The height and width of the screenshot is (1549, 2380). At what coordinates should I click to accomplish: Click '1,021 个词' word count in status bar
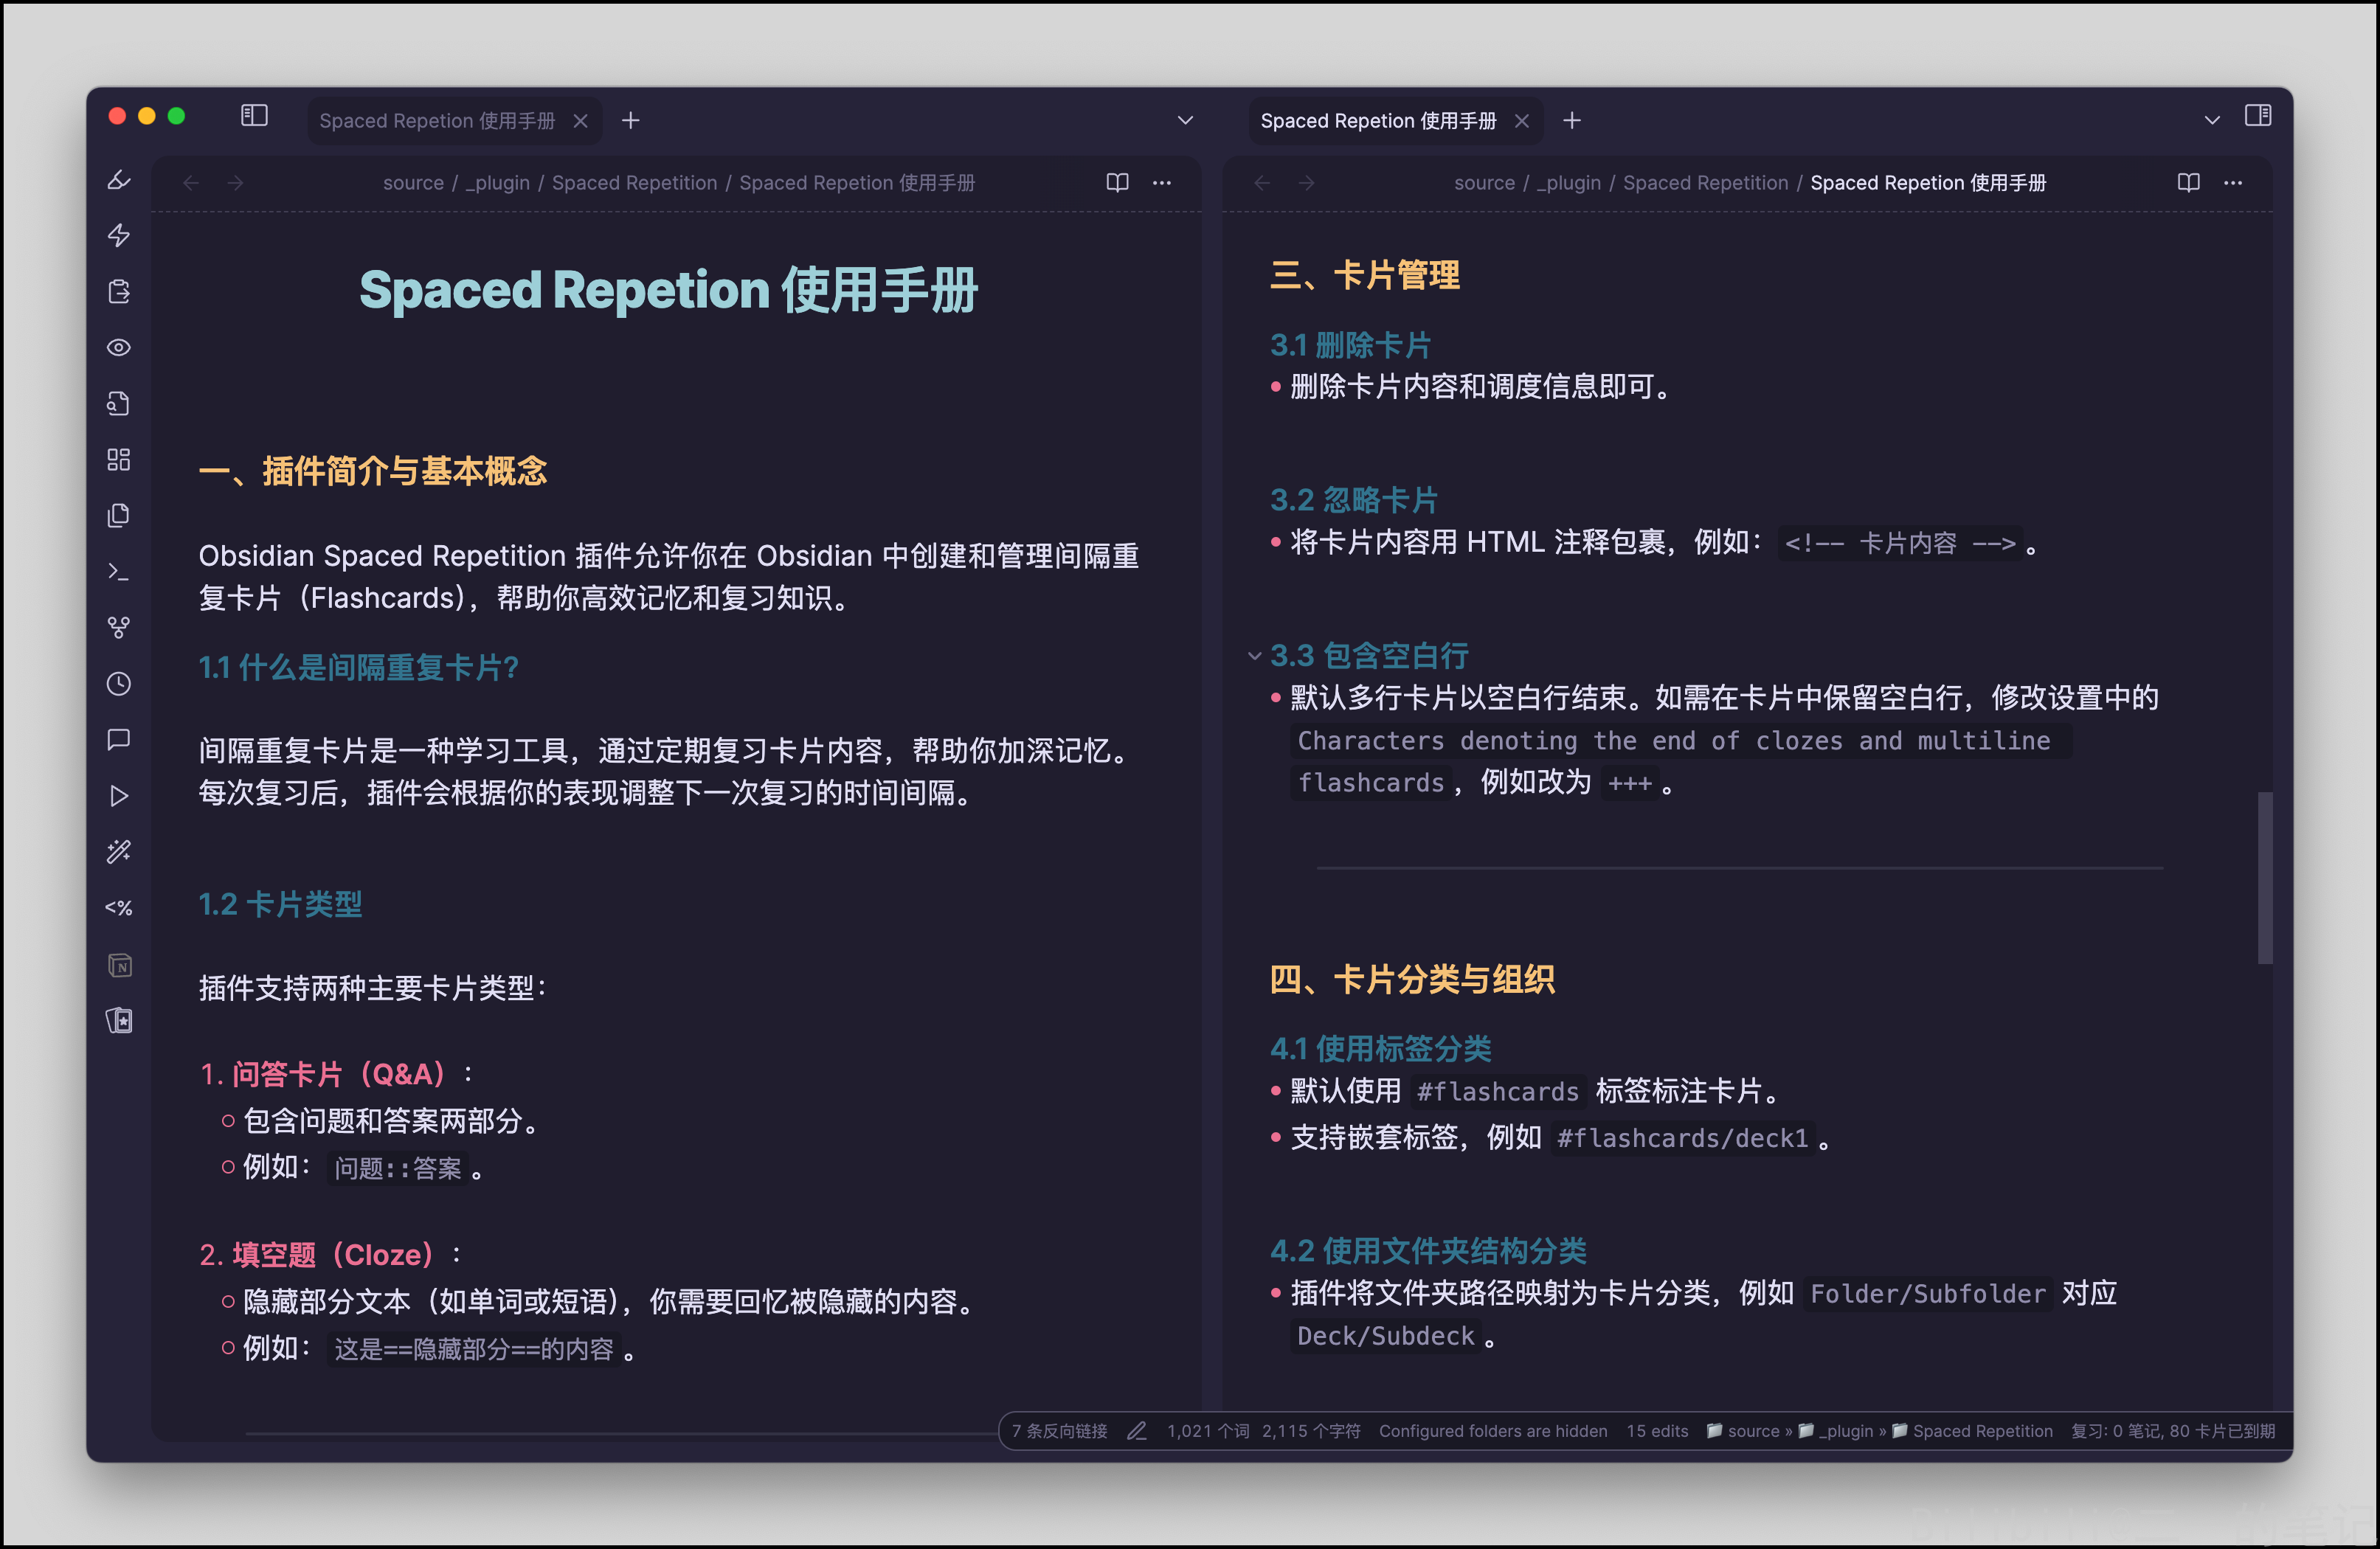[x=1207, y=1431]
